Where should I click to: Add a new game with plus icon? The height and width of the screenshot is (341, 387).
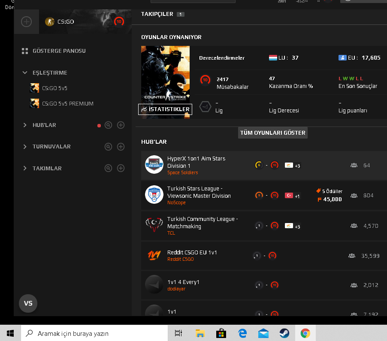point(27,22)
